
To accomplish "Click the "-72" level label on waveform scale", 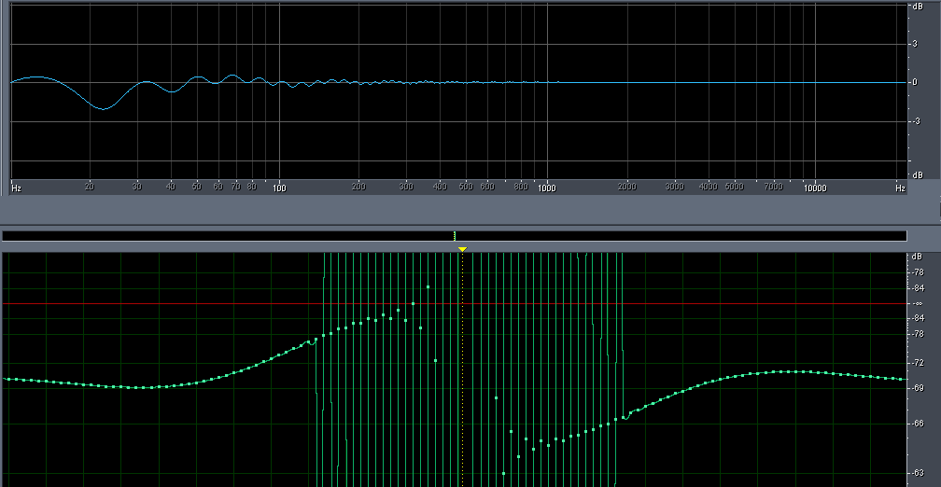I will coord(918,363).
